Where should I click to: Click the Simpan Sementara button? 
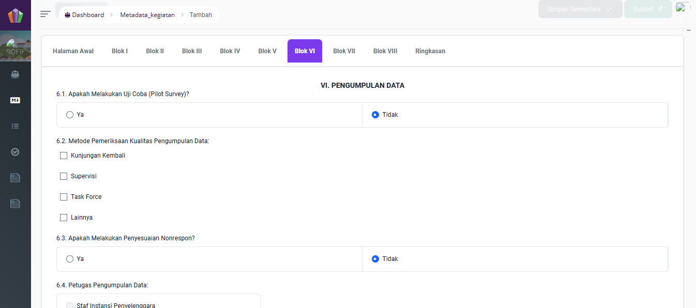click(x=580, y=9)
